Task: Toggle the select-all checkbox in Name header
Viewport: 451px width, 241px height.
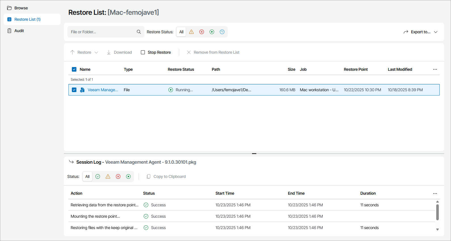Action: [x=74, y=69]
